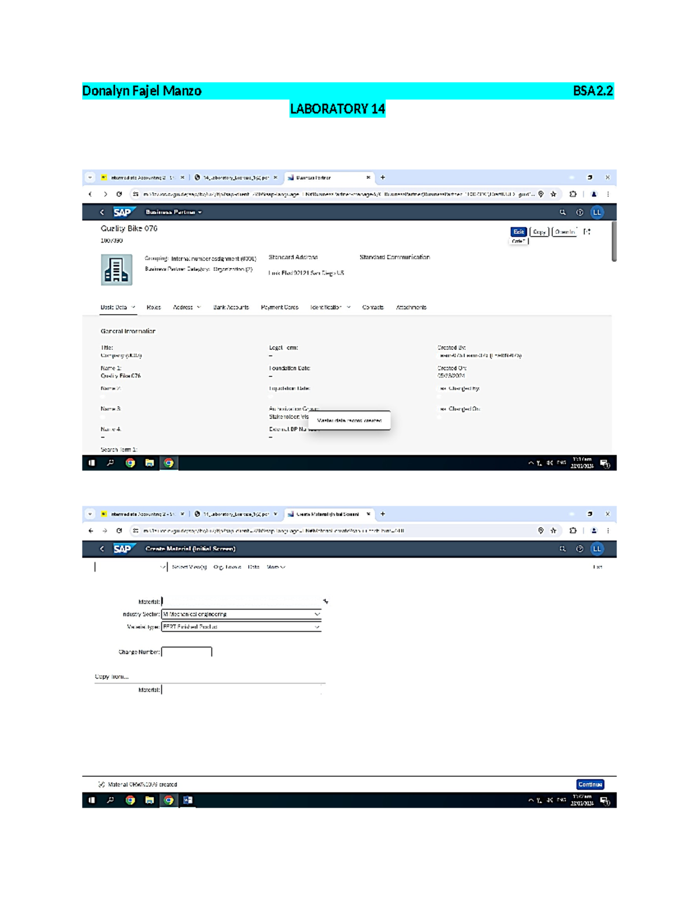699x905 pixels.
Task: Click inside the Change Number field
Action: coord(186,651)
